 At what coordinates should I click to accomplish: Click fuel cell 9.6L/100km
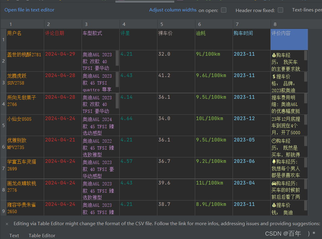coord(214,82)
